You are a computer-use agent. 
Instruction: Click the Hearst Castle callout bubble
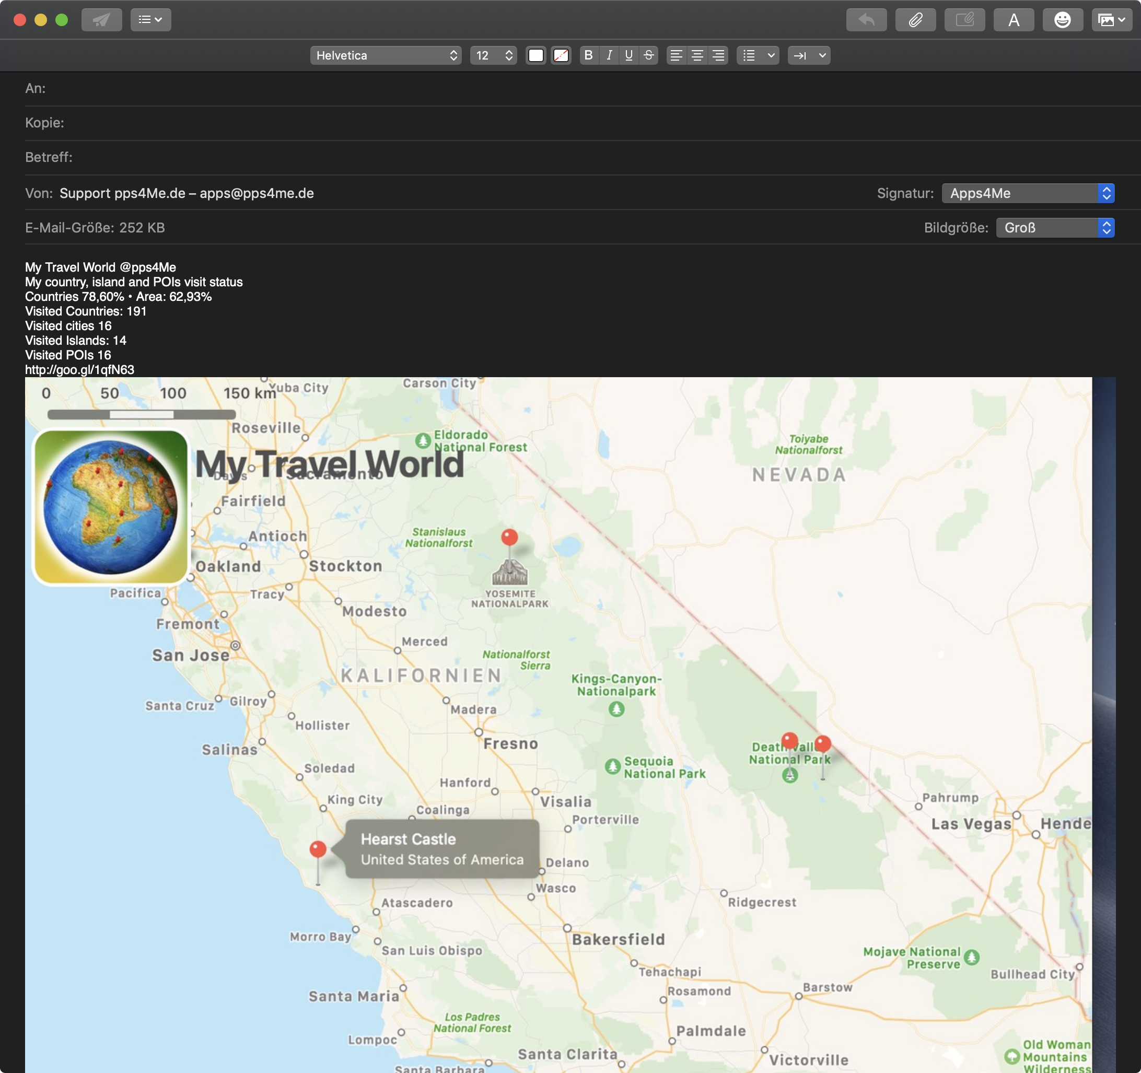point(442,849)
